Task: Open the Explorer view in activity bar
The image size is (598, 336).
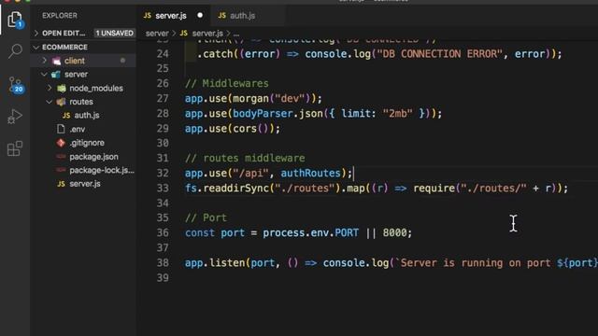Action: pyautogui.click(x=15, y=20)
